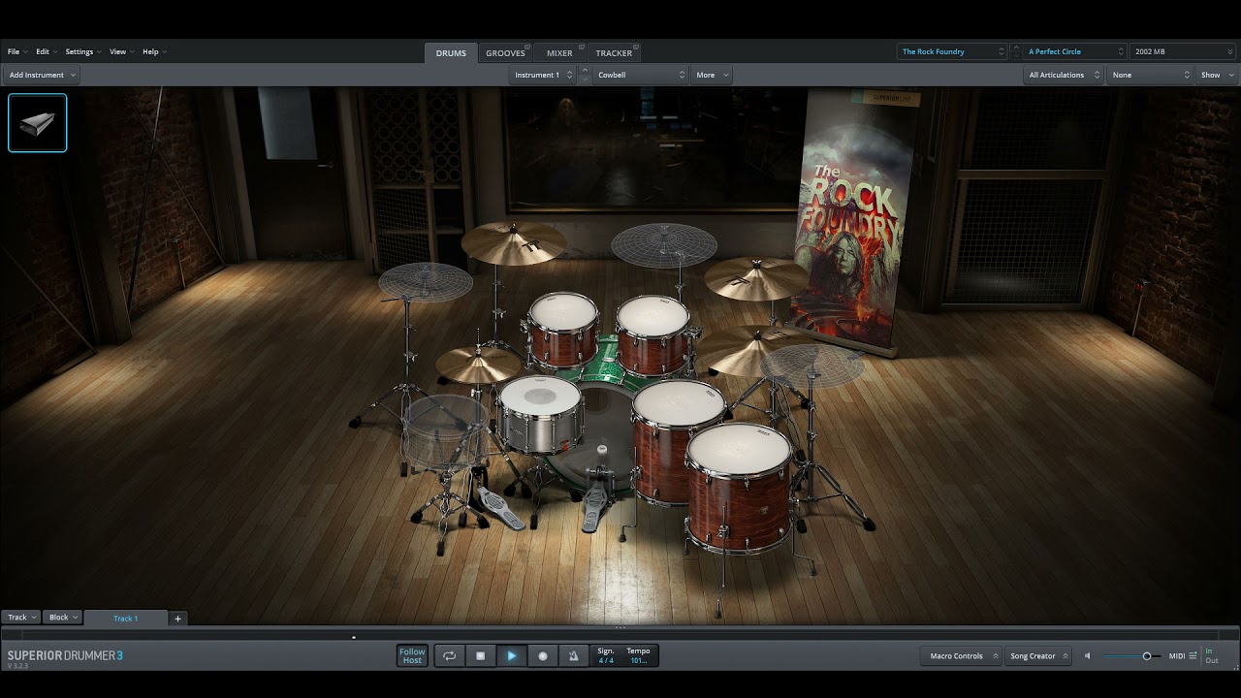
Task: Click the master volume slider
Action: (1131, 656)
